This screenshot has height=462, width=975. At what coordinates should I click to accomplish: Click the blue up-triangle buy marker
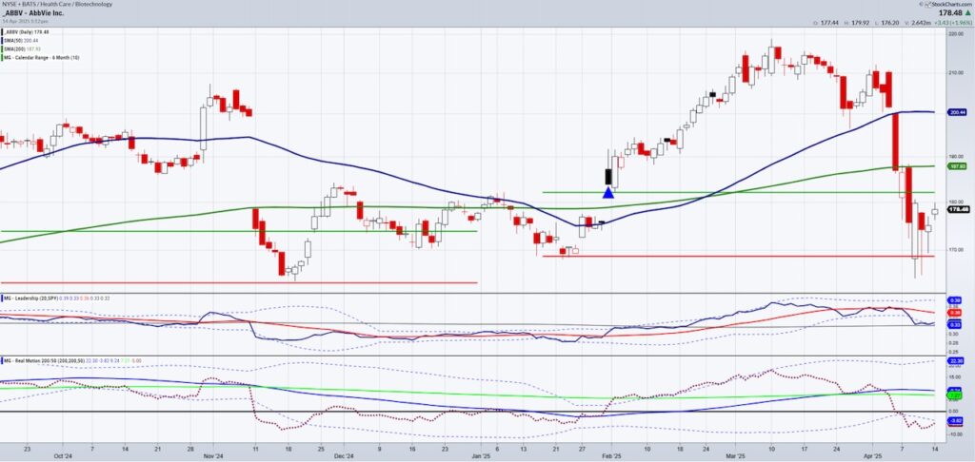608,192
